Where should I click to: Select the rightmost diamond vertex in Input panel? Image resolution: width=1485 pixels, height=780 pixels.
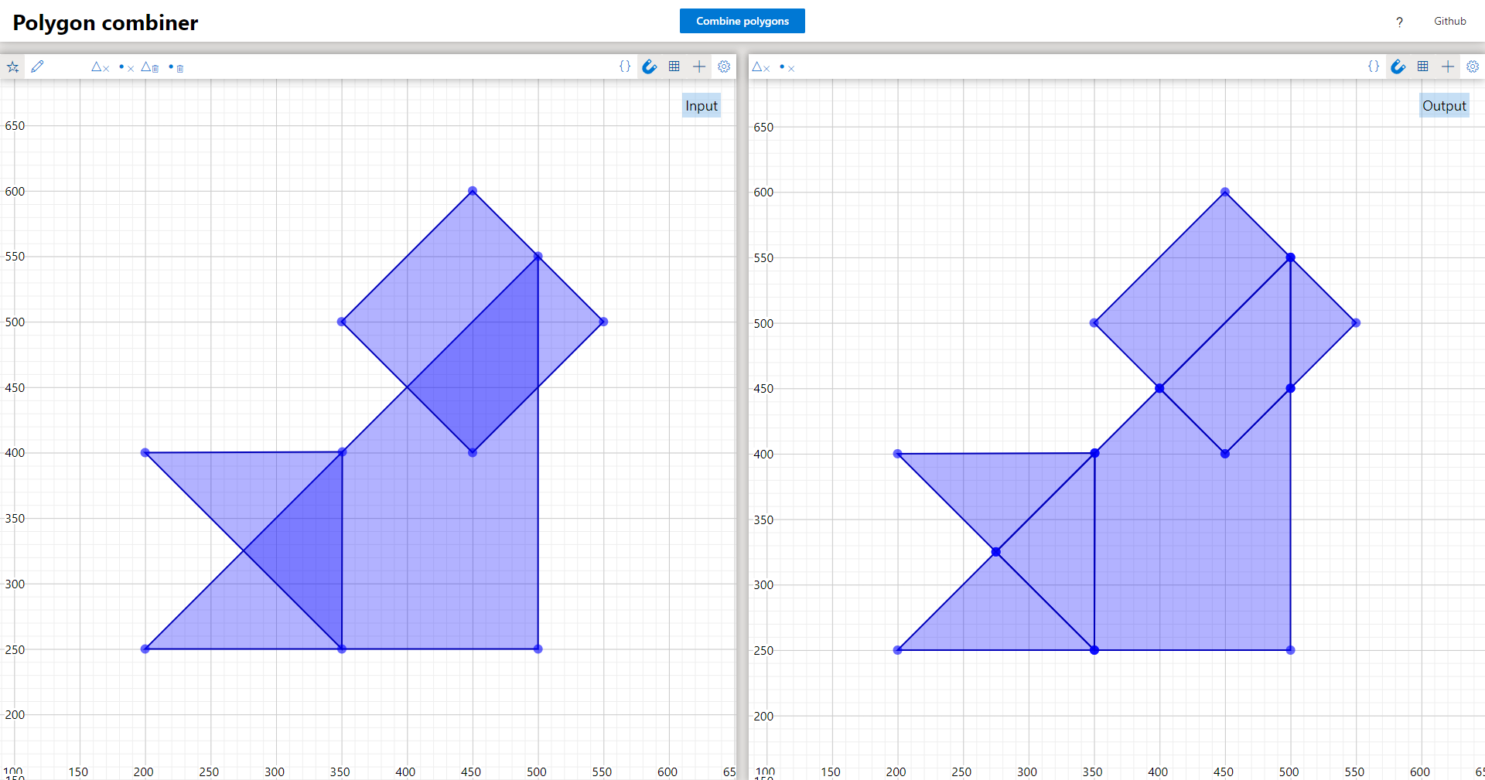(x=603, y=322)
